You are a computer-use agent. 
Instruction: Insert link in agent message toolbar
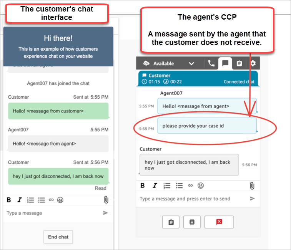coord(190,185)
